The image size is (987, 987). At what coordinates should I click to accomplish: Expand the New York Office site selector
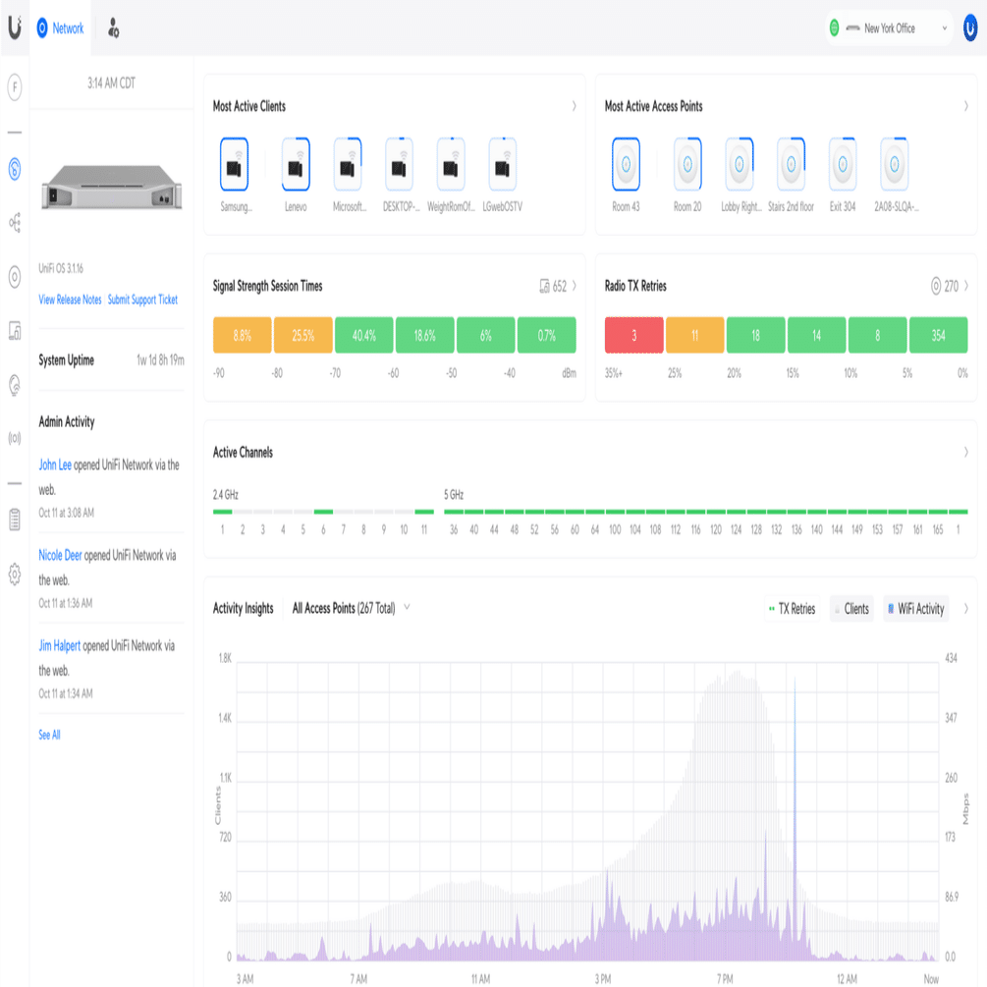pyautogui.click(x=889, y=28)
